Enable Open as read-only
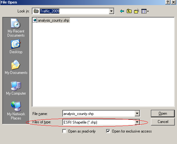Viewport: 177px width, 144px height. coord(64,131)
